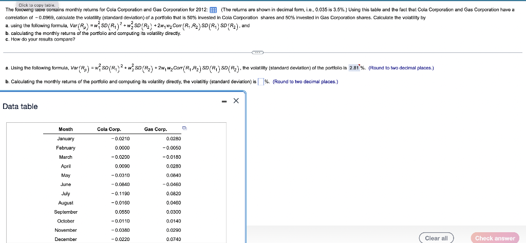Click Cola value 0.0550 in September row
This screenshot has height=243, width=526.
pyautogui.click(x=122, y=212)
